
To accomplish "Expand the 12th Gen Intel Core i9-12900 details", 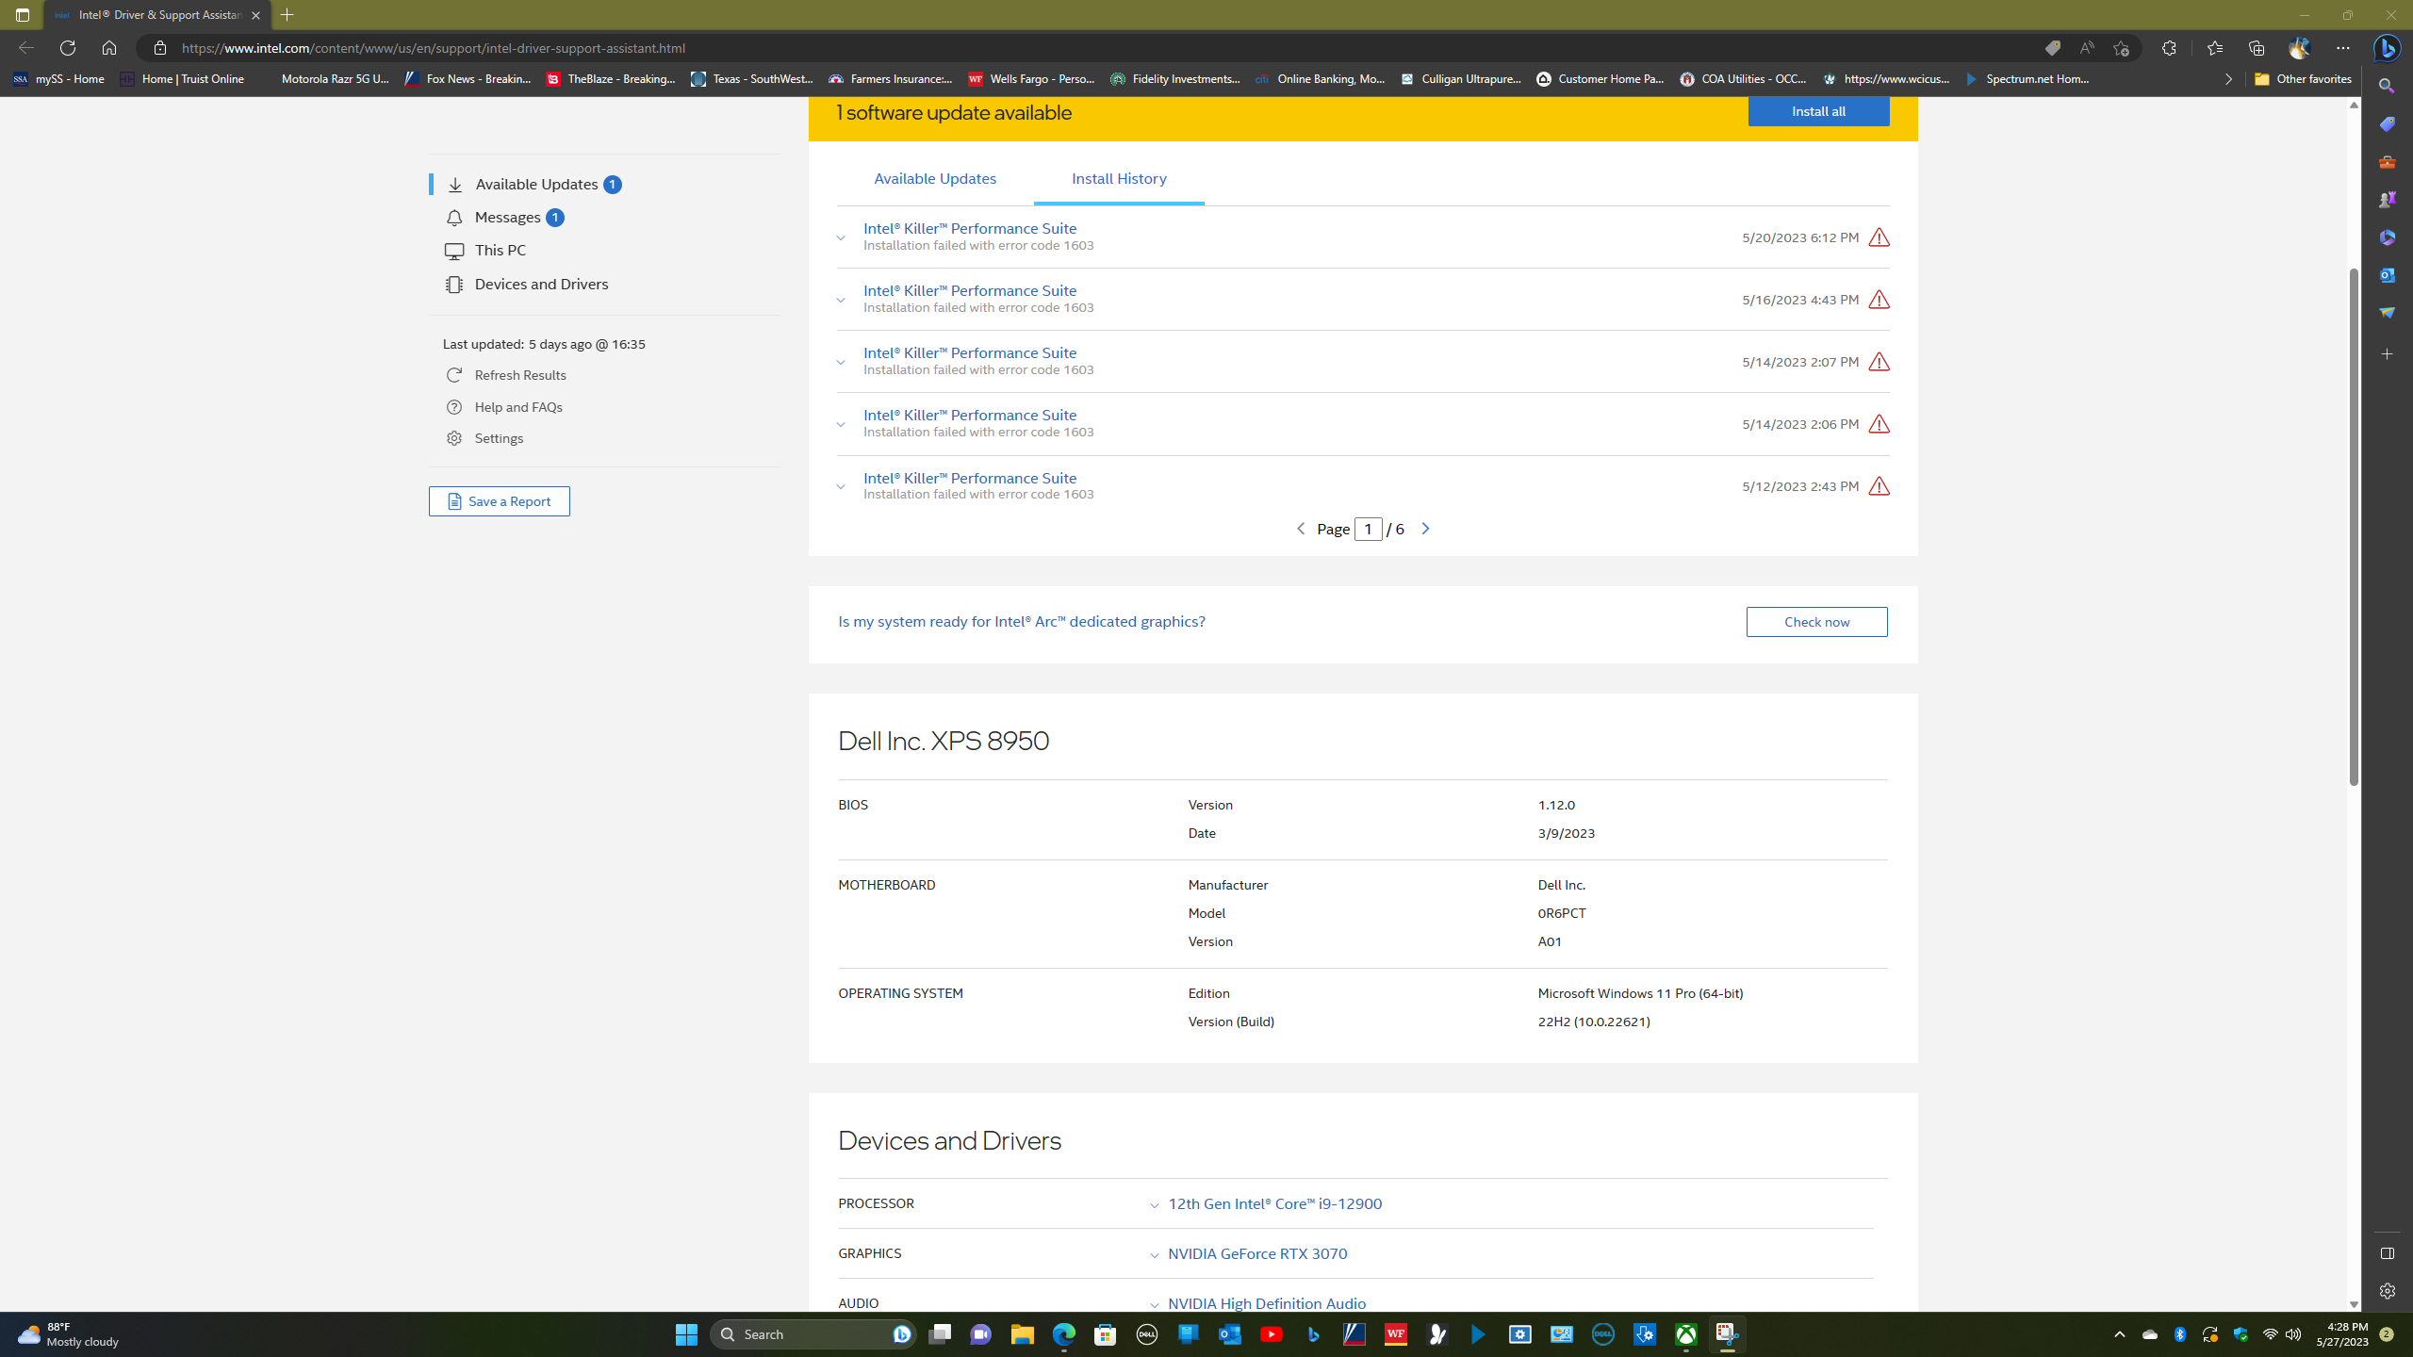I will pos(1155,1203).
